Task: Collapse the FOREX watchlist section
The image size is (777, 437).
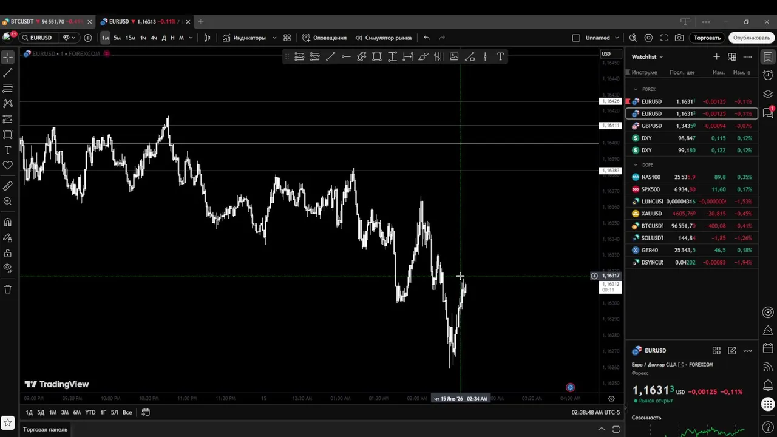Action: [636, 89]
